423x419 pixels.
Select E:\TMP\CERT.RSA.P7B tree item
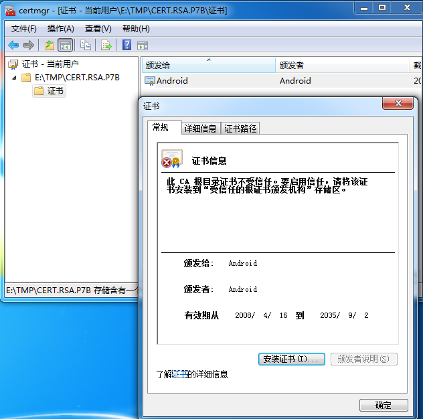pyautogui.click(x=77, y=78)
